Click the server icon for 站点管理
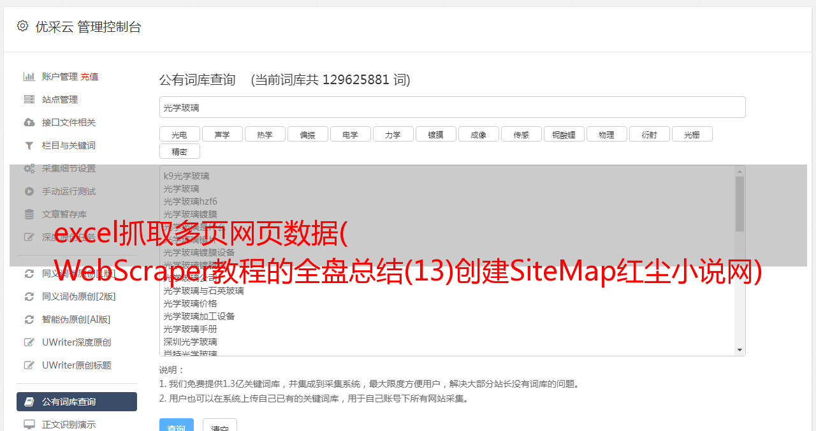Screen dimensions: 816x431 tap(29, 99)
